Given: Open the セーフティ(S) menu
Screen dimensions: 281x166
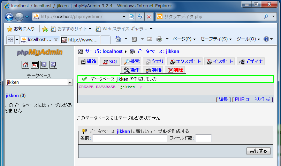Looking at the screenshot, I should click(216, 39).
